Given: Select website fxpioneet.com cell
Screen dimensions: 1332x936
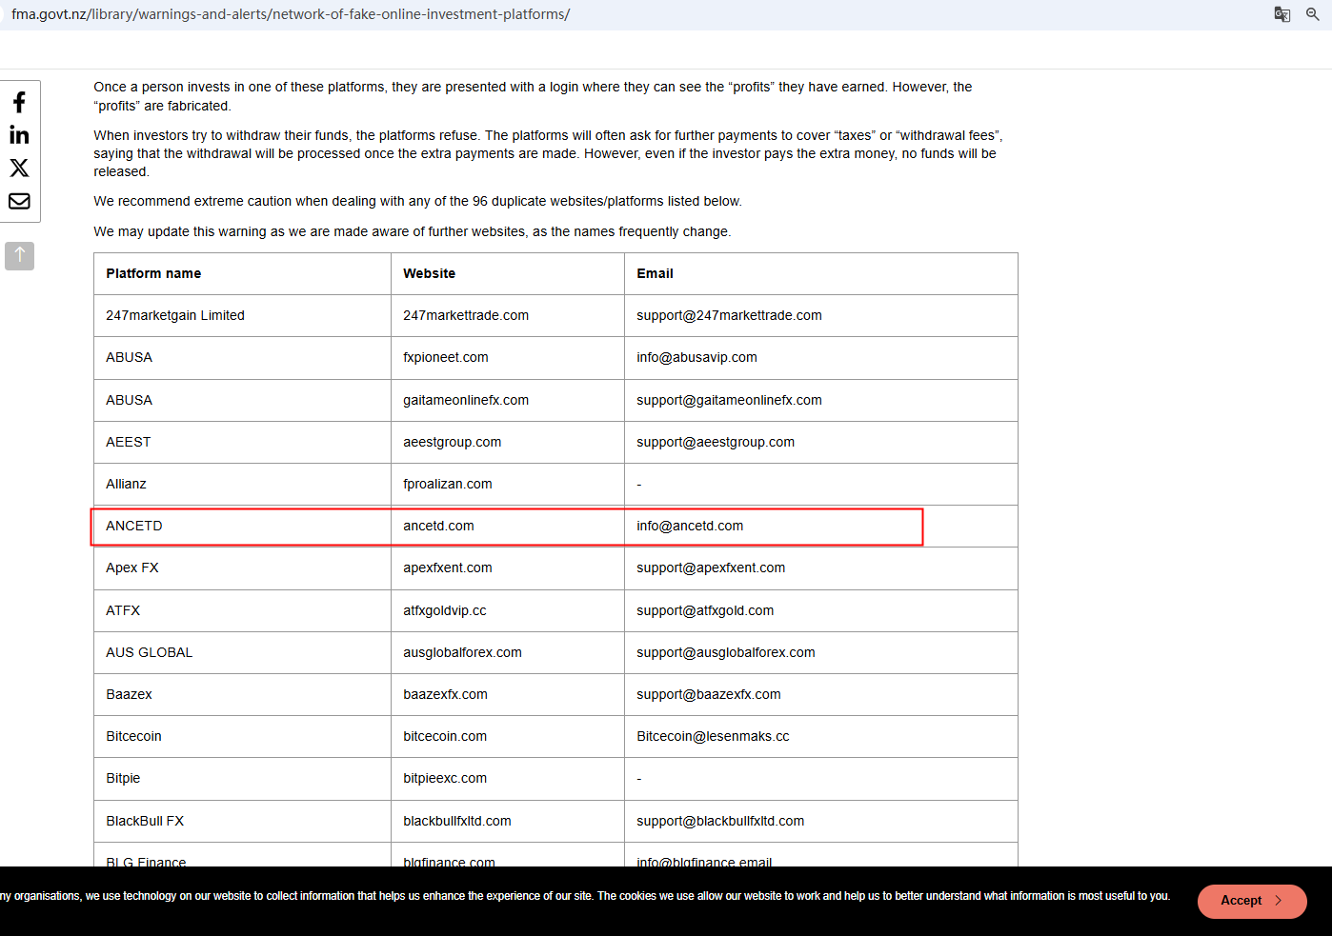Looking at the screenshot, I should pos(508,358).
